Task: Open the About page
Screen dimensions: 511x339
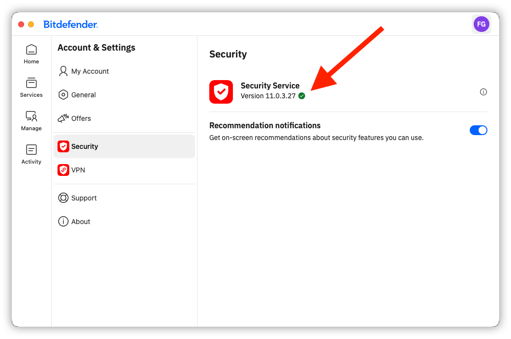Action: [x=124, y=221]
